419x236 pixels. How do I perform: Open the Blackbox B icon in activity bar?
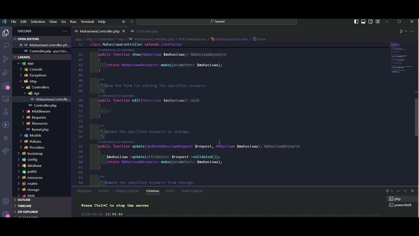pyautogui.click(x=6, y=138)
